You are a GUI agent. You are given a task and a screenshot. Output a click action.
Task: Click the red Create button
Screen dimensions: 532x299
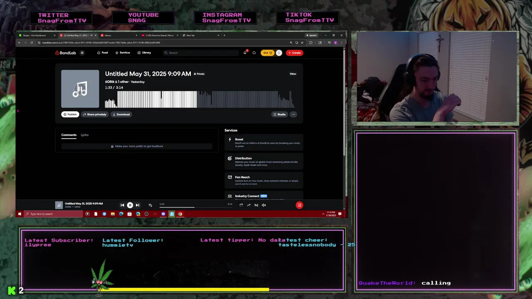[294, 53]
